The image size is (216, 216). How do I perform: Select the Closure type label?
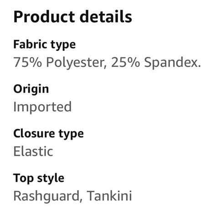(48, 134)
